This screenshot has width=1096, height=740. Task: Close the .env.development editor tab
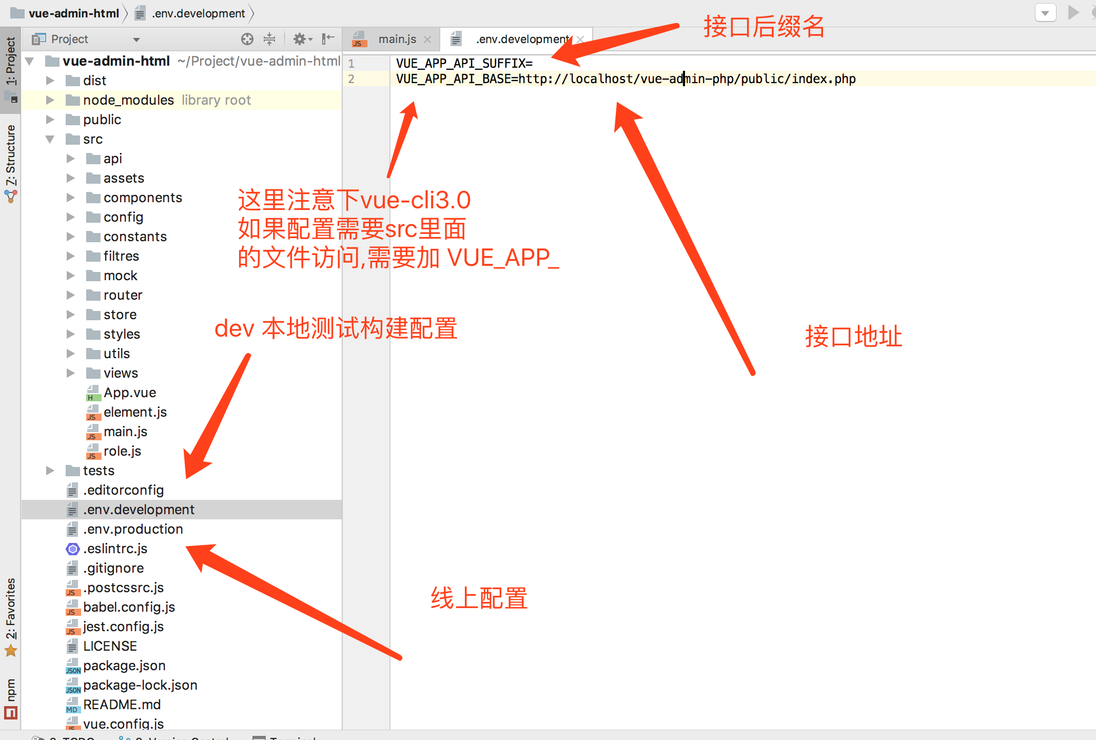click(580, 40)
